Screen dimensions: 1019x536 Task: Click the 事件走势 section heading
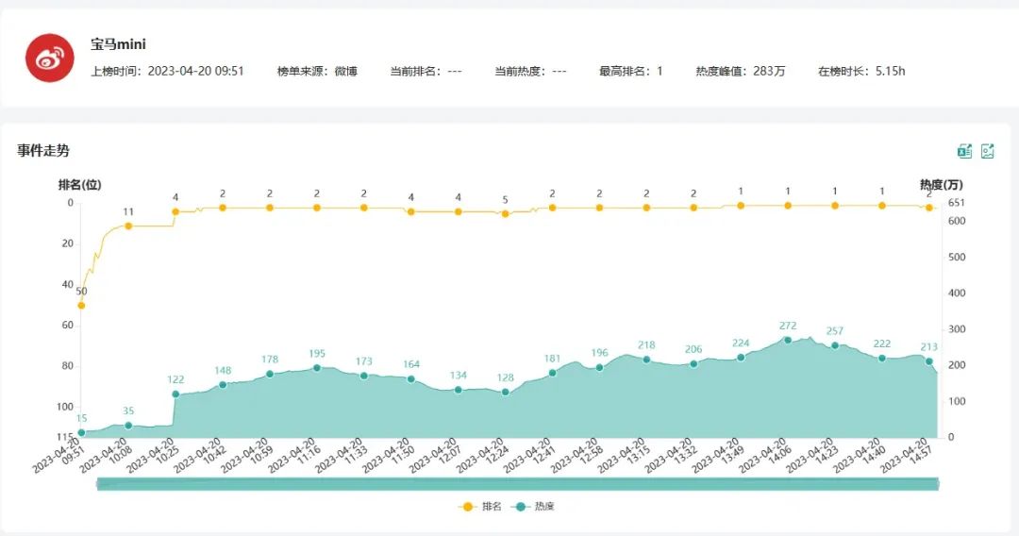tap(43, 151)
